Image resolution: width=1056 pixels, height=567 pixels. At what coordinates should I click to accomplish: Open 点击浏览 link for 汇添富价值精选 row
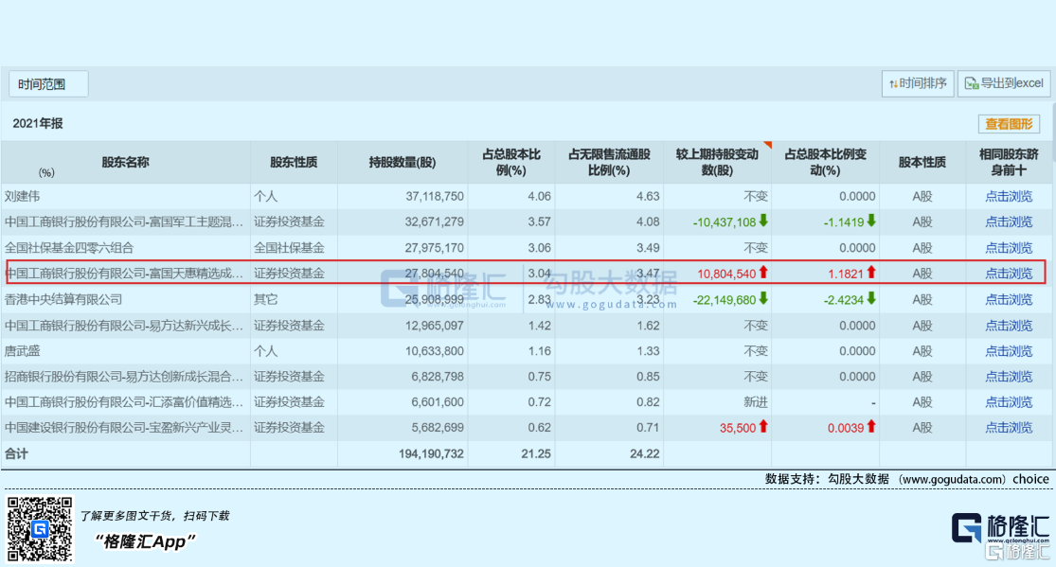[1009, 402]
